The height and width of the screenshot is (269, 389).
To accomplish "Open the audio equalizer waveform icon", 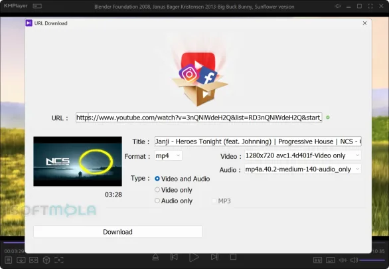I will point(343,260).
